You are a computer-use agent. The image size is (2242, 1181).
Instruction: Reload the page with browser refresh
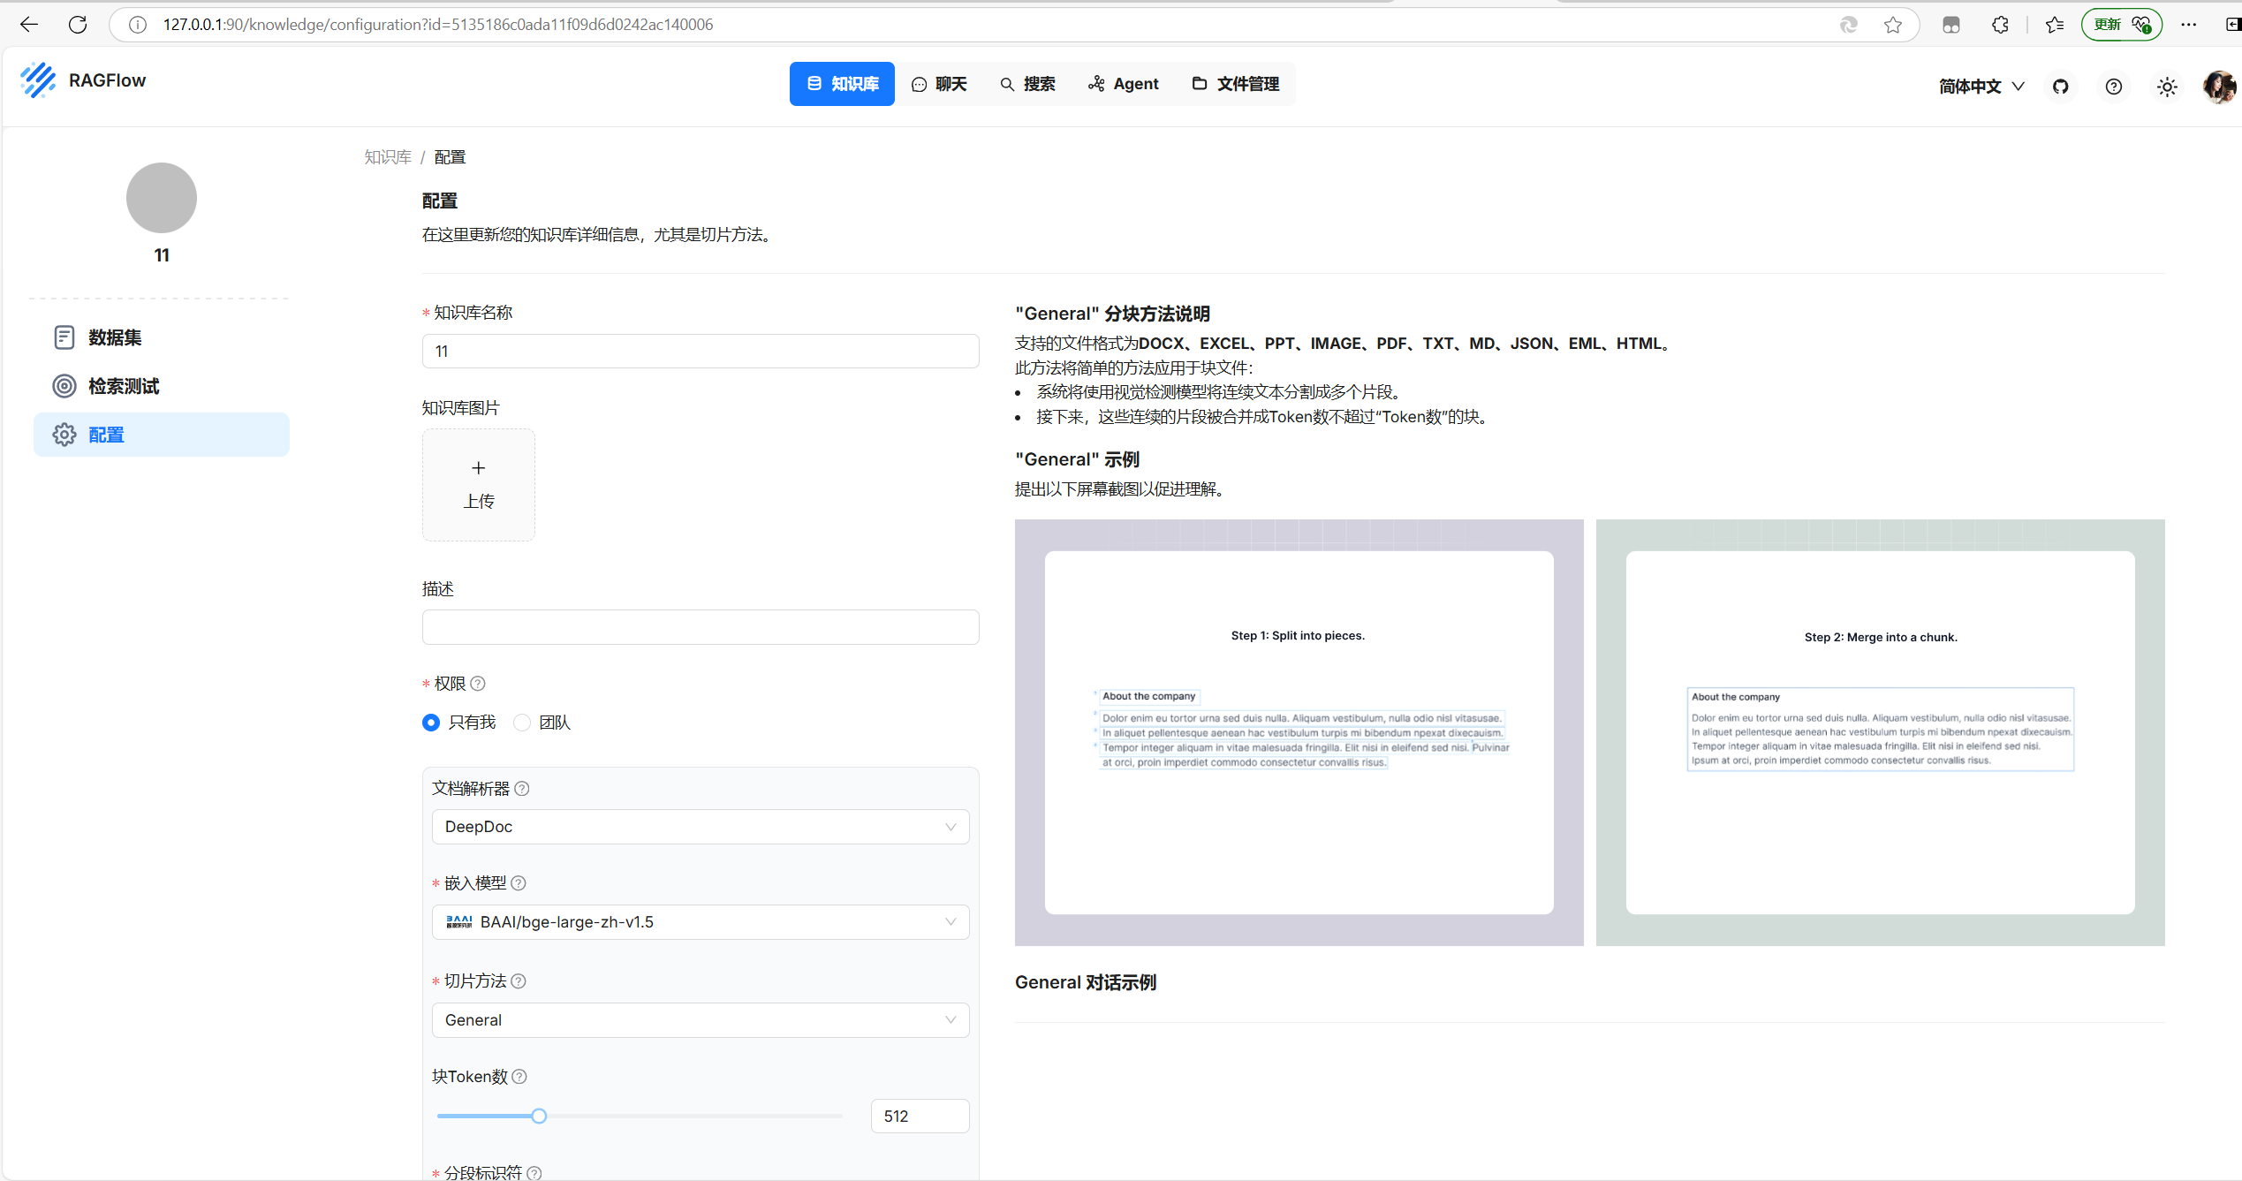78,25
